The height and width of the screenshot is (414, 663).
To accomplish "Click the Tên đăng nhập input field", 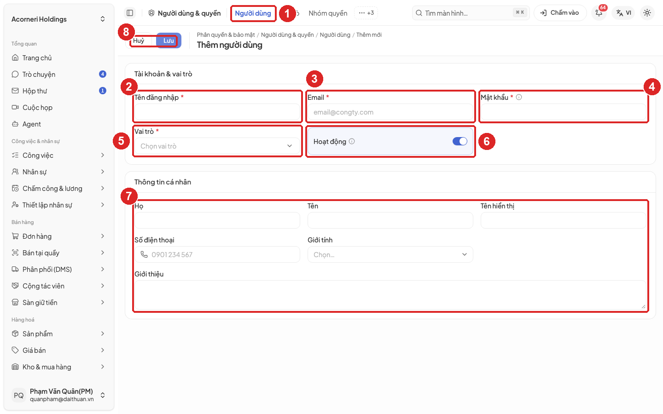I will 217,112.
